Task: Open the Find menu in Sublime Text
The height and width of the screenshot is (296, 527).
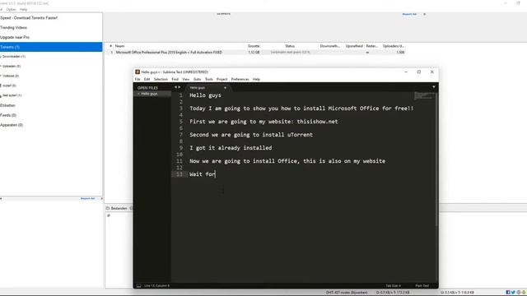Action: (175, 79)
